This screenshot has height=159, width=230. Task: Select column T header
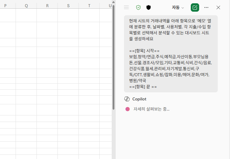point(89,6)
